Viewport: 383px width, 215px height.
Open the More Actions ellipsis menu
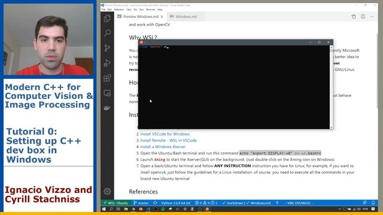[372, 17]
